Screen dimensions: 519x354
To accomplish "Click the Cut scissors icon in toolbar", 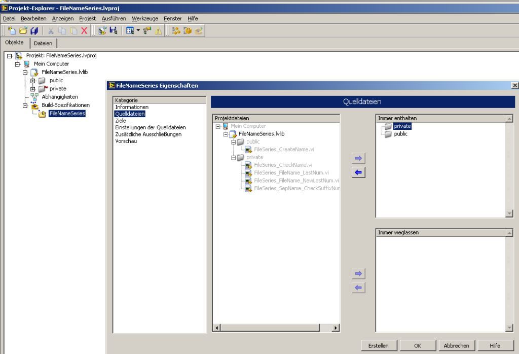I will click(x=51, y=31).
